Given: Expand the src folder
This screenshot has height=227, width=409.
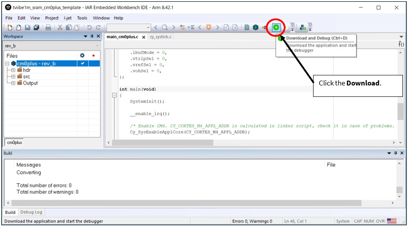Looking at the screenshot, I should click(x=13, y=76).
